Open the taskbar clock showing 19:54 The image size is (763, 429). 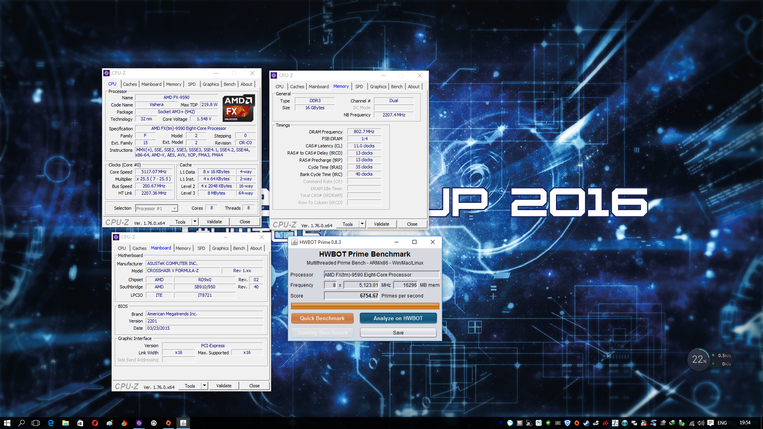pos(745,423)
